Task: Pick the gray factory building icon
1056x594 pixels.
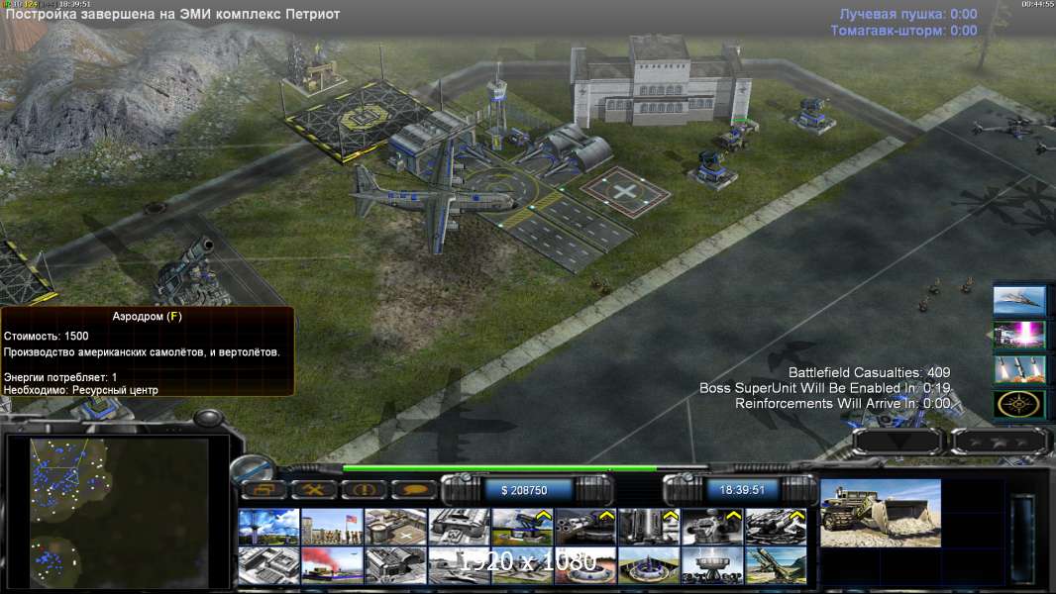Action: [459, 526]
